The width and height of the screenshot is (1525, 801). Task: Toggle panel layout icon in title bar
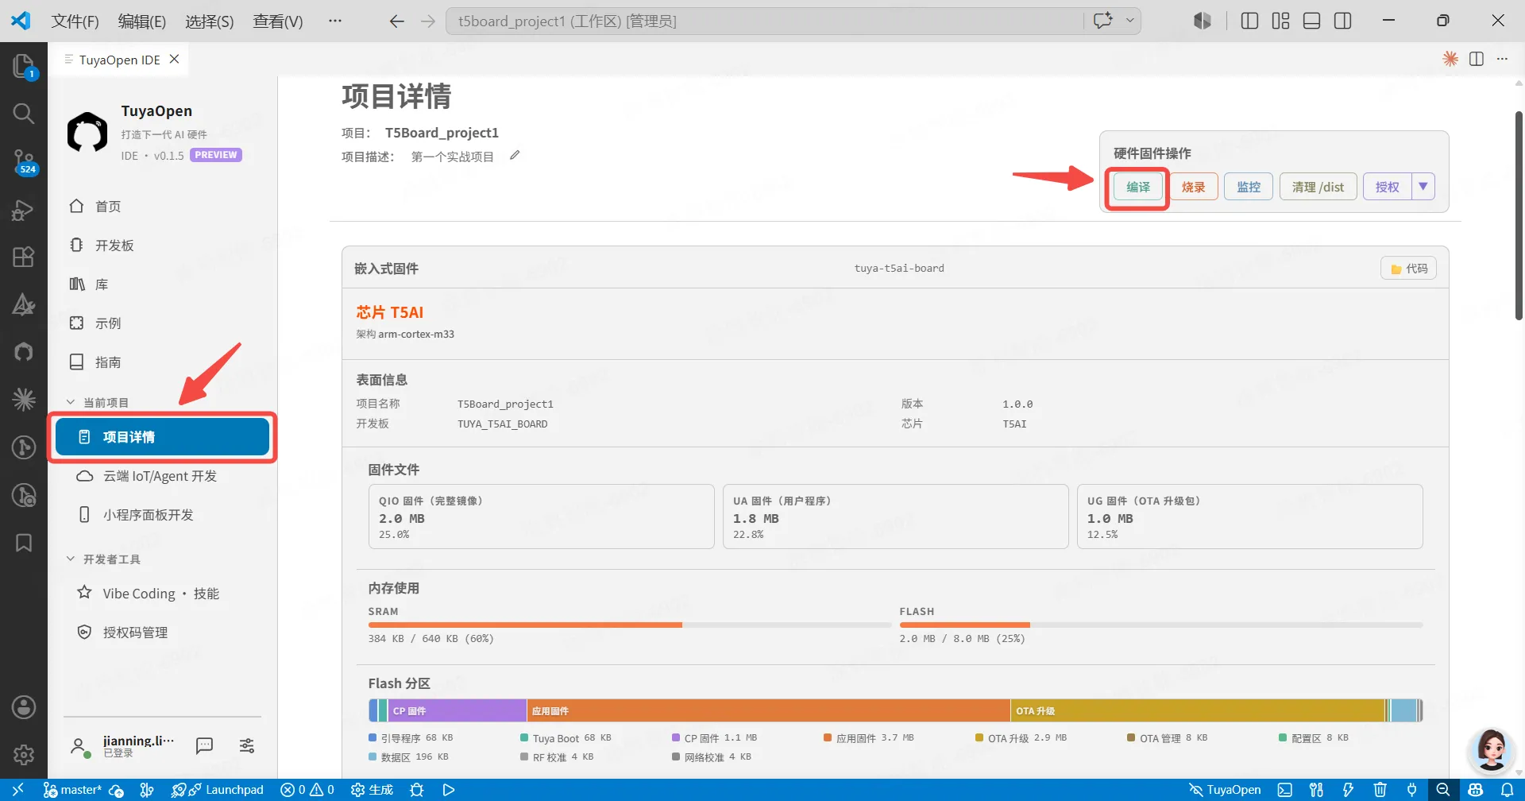[1312, 21]
